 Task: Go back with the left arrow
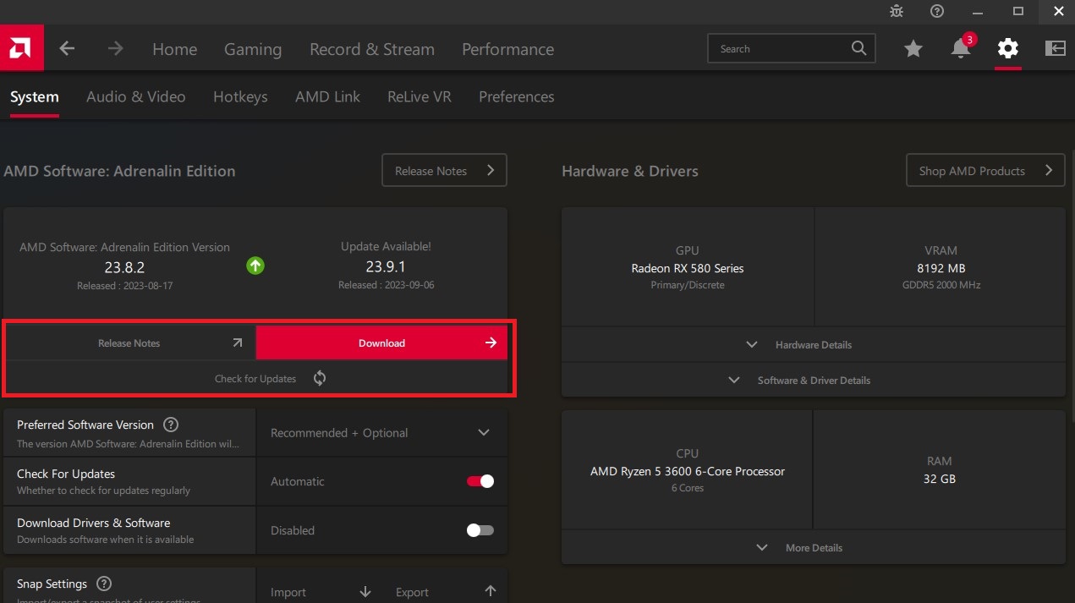(x=68, y=49)
